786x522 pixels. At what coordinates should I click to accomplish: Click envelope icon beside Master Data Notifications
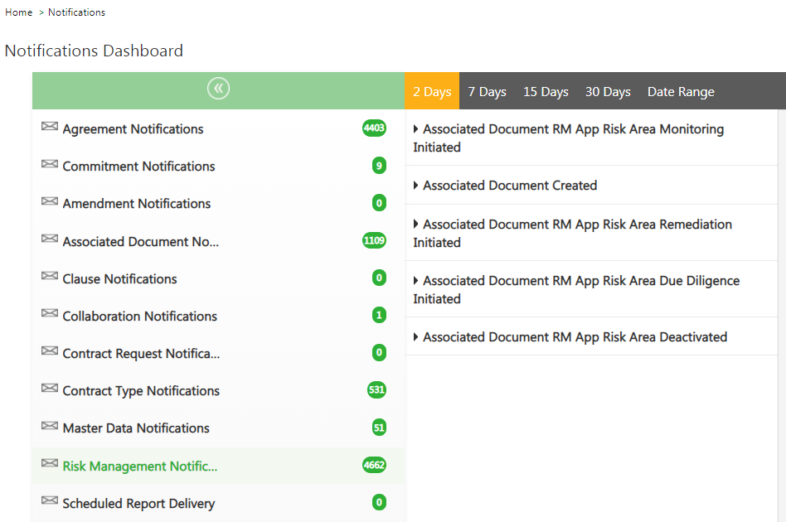tap(50, 426)
